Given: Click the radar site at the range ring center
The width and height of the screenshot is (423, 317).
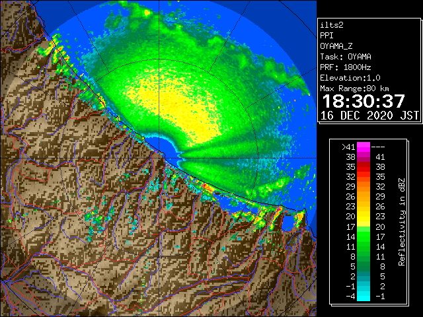Looking at the screenshot, I should pos(159,158).
